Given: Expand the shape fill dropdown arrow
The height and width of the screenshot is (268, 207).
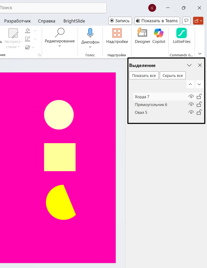Looking at the screenshot, I should (x=35, y=31).
